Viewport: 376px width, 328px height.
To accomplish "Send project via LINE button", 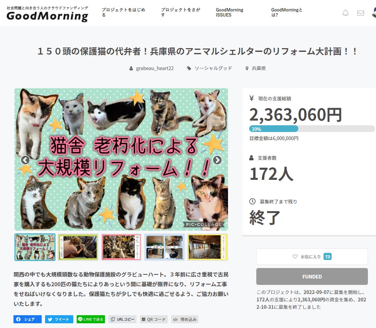I will [x=91, y=319].
